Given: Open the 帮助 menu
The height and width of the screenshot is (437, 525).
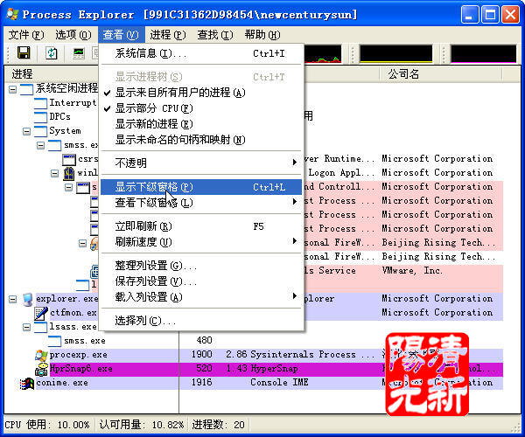Looking at the screenshot, I should [262, 35].
